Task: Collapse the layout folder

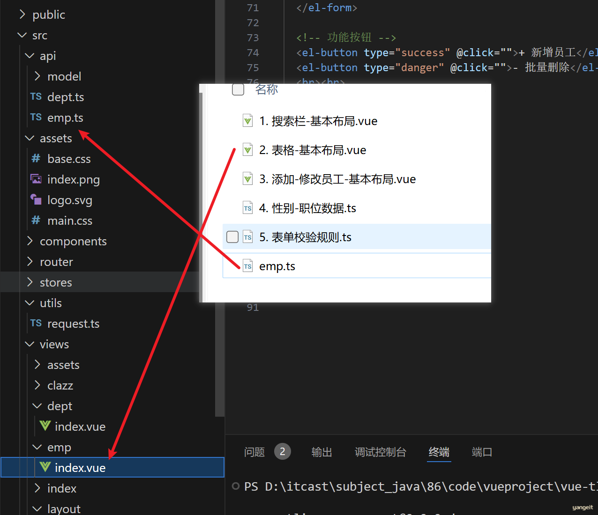Action: [x=37, y=508]
